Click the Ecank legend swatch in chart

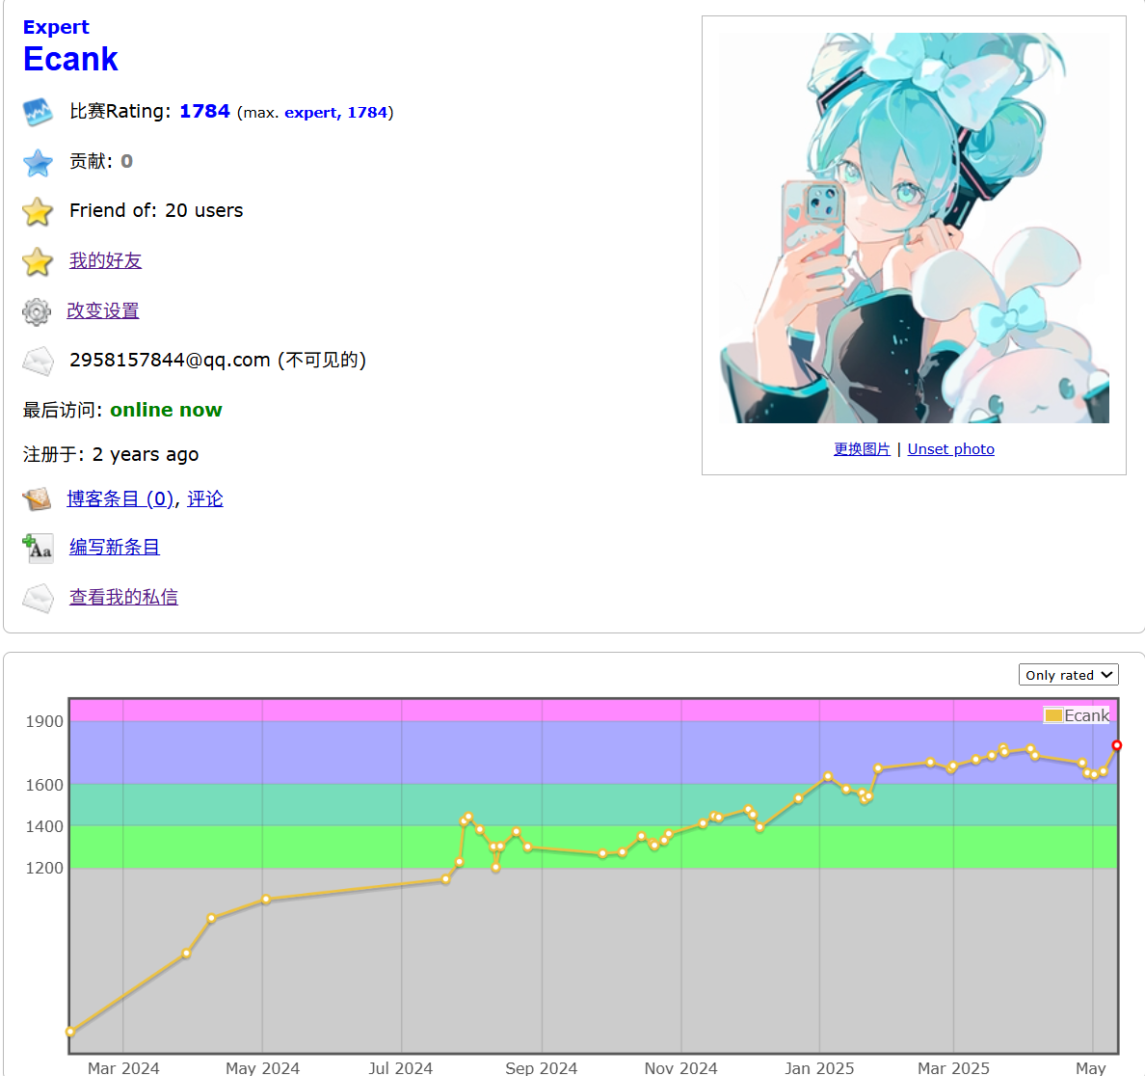coord(1053,715)
